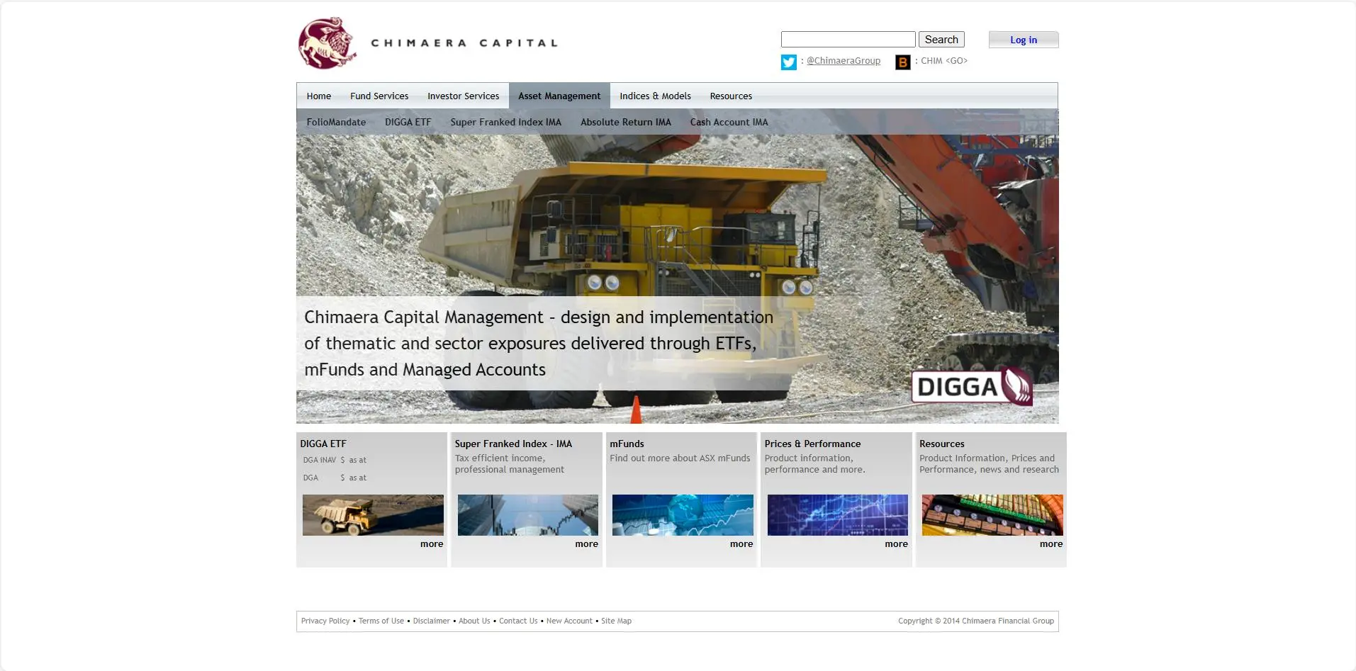1356x671 pixels.
Task: Click the Super Franked Index skyscraper thumbnail
Action: (528, 515)
